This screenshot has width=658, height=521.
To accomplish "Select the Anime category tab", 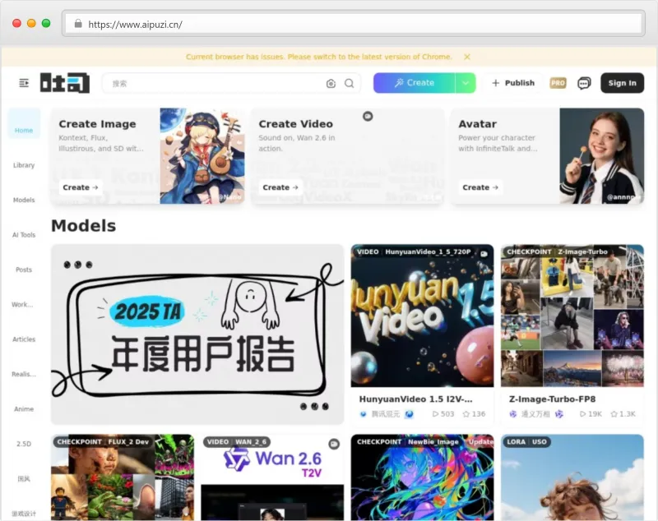I will (23, 409).
